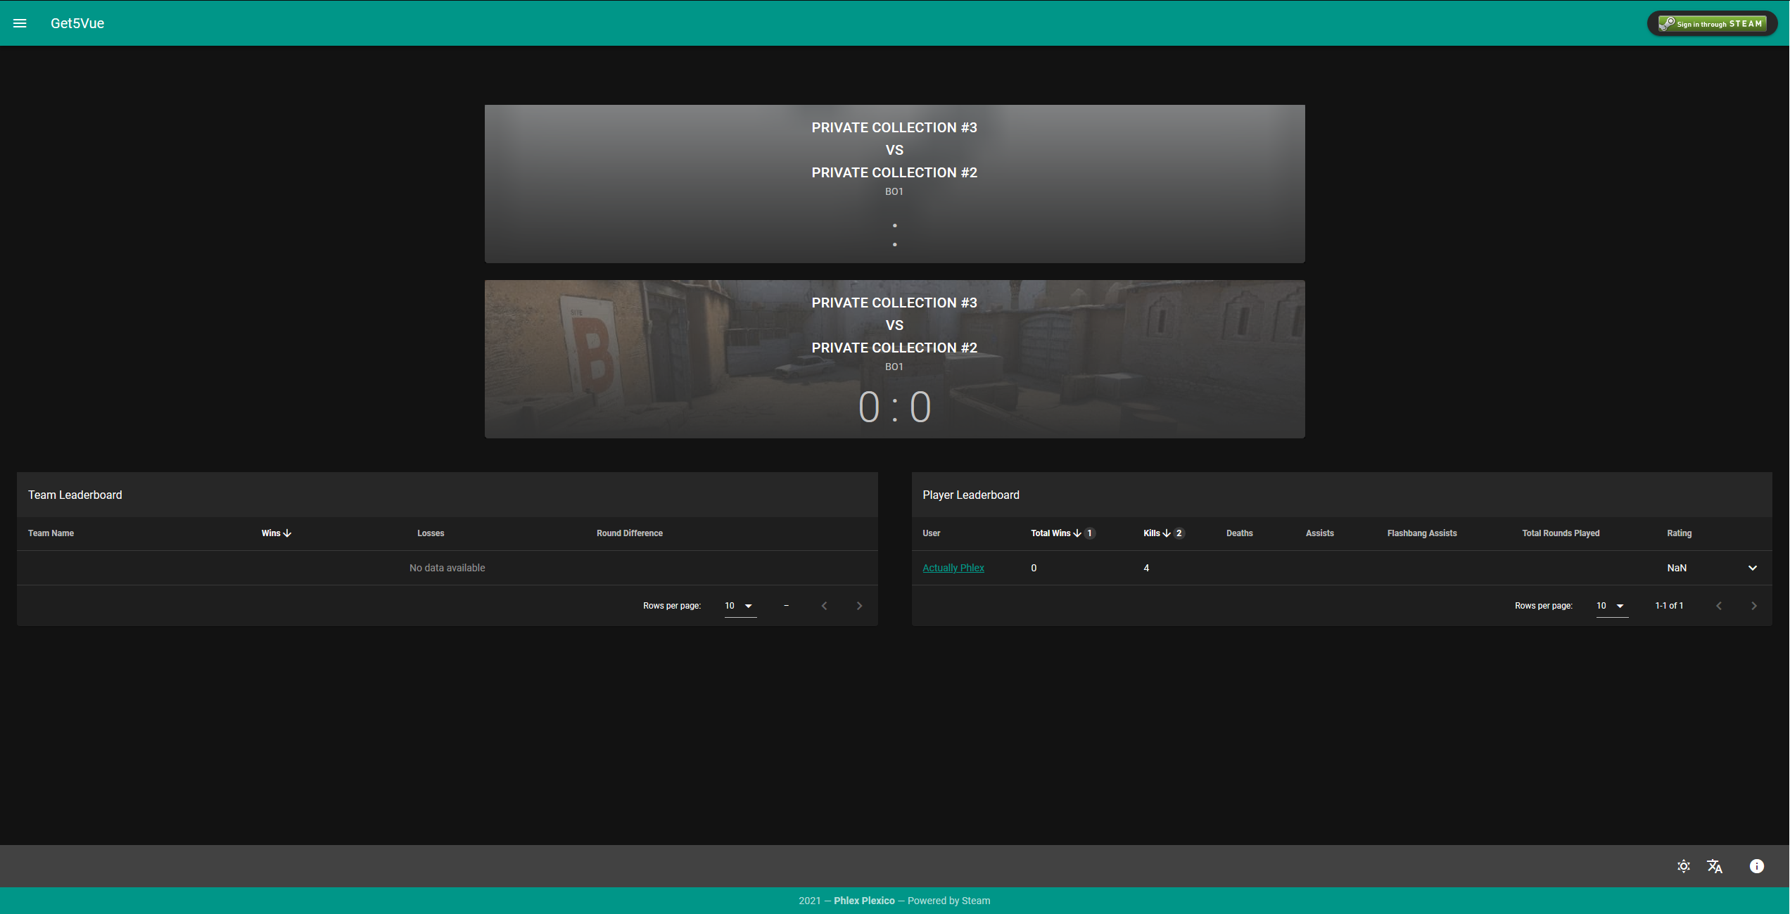
Task: Sort Team Leaderboard by Wins column
Action: pos(272,533)
